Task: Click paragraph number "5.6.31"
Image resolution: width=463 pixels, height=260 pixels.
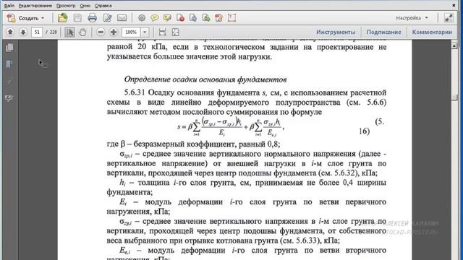Action: [x=135, y=92]
